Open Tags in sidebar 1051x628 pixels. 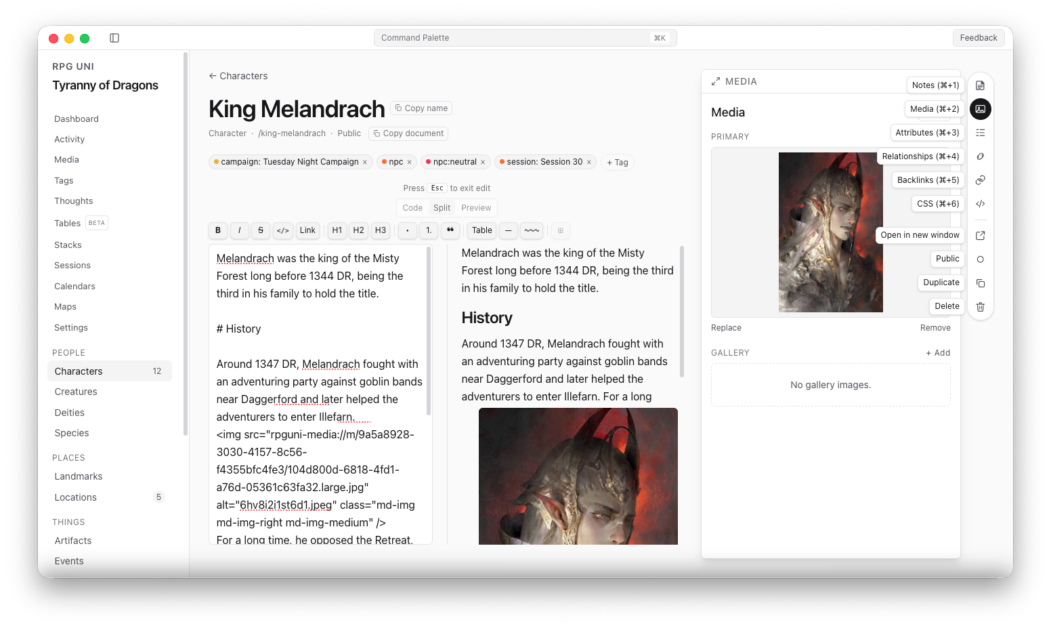[x=64, y=180]
